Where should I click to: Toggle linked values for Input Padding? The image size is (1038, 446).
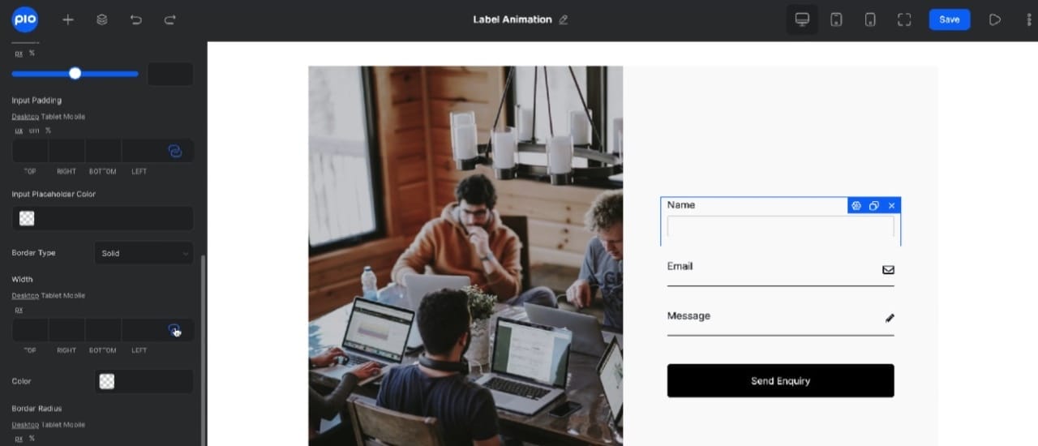pos(174,151)
